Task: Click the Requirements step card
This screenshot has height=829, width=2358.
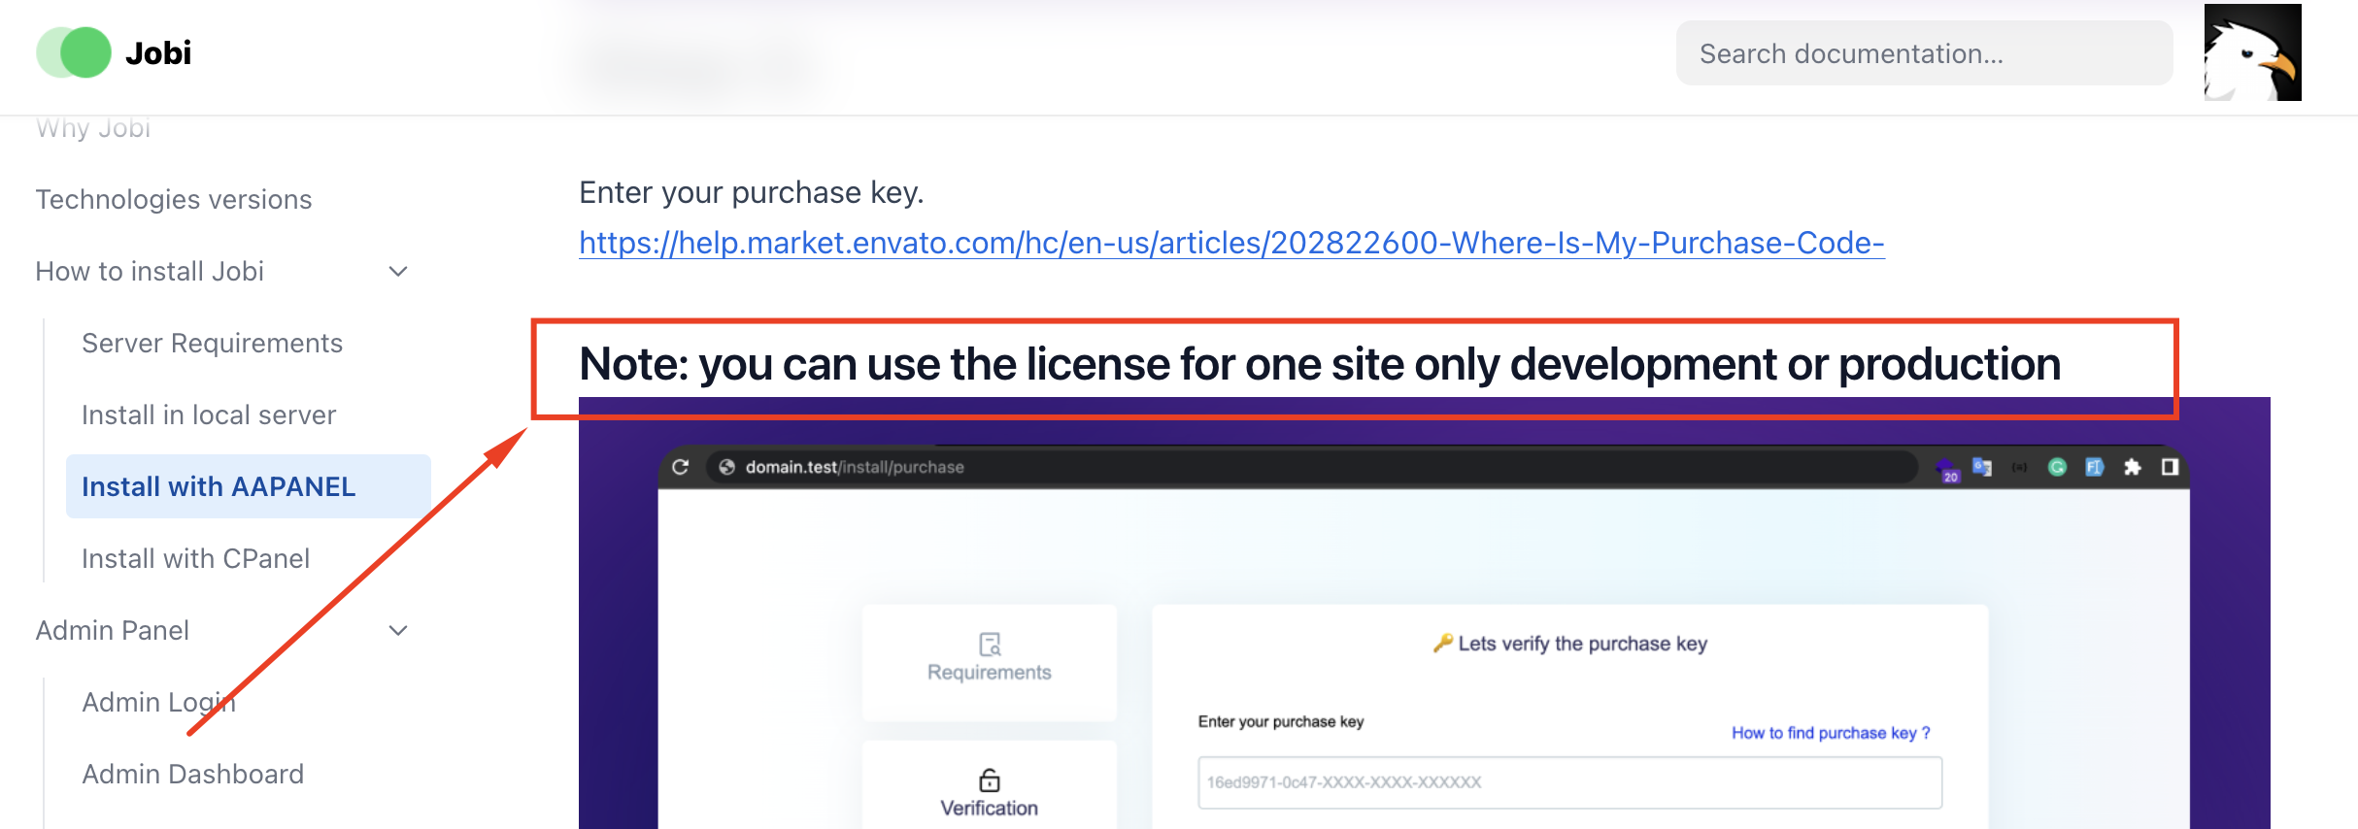Action: pos(990,662)
